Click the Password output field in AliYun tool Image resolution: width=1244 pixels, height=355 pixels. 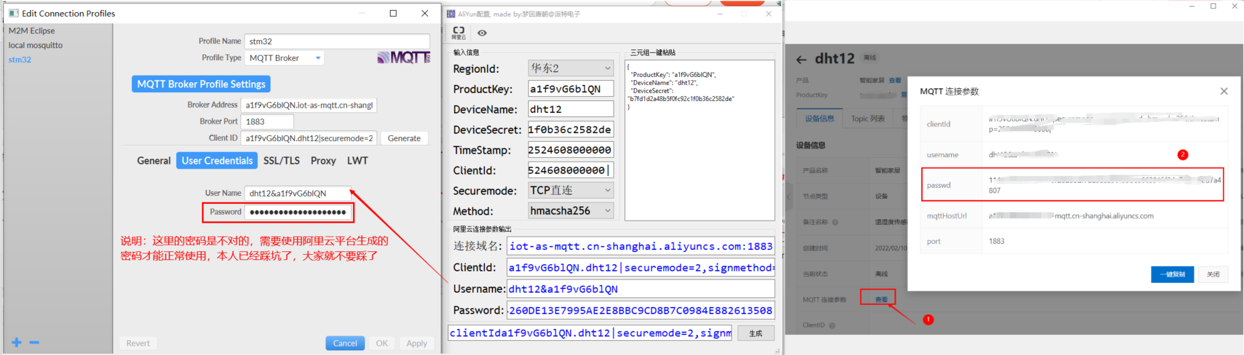pos(640,310)
